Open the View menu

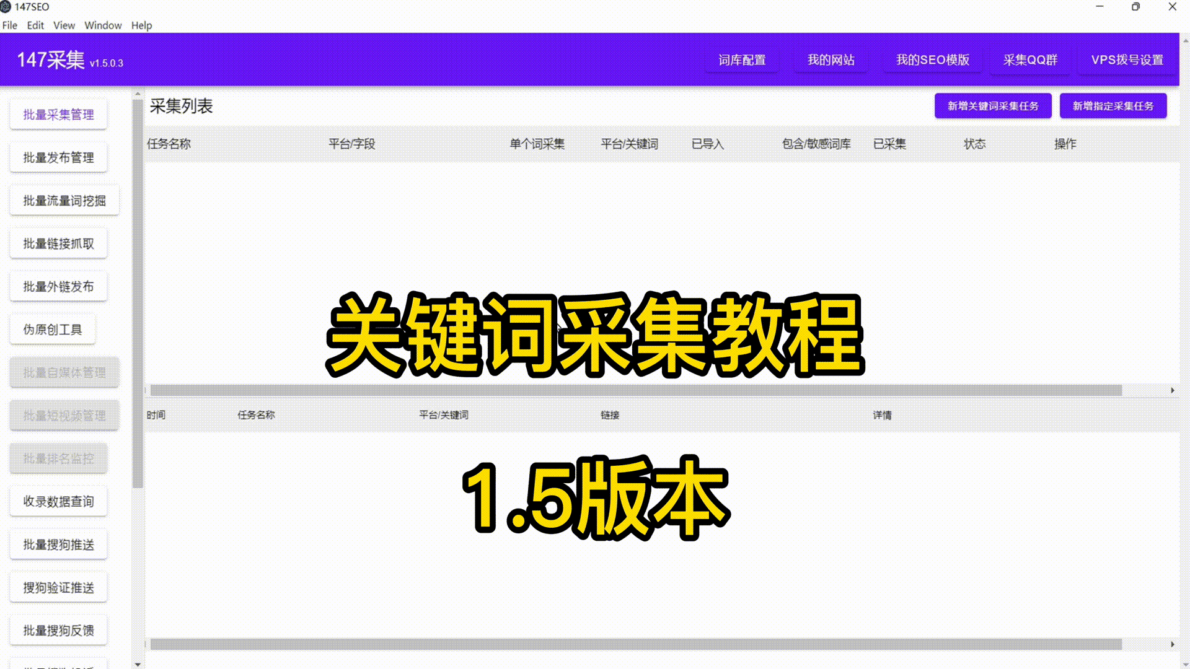tap(64, 25)
